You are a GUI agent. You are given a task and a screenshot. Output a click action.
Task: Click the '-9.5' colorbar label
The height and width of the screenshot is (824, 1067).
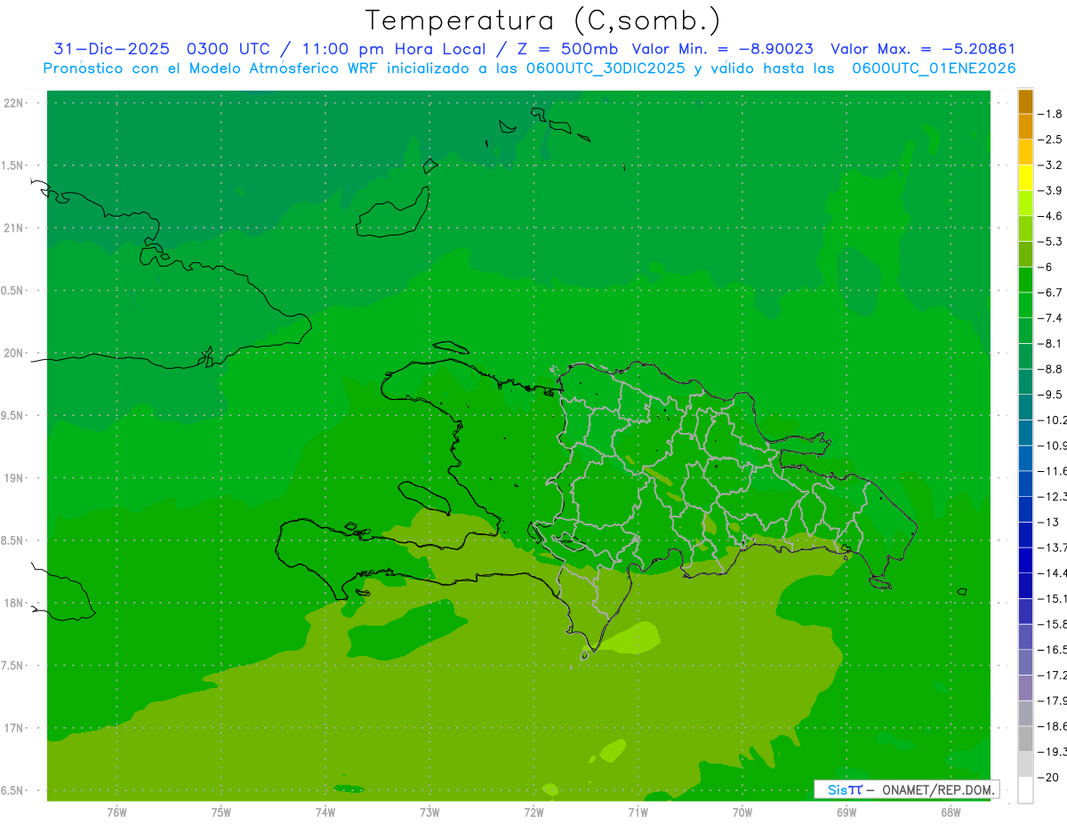point(1050,395)
